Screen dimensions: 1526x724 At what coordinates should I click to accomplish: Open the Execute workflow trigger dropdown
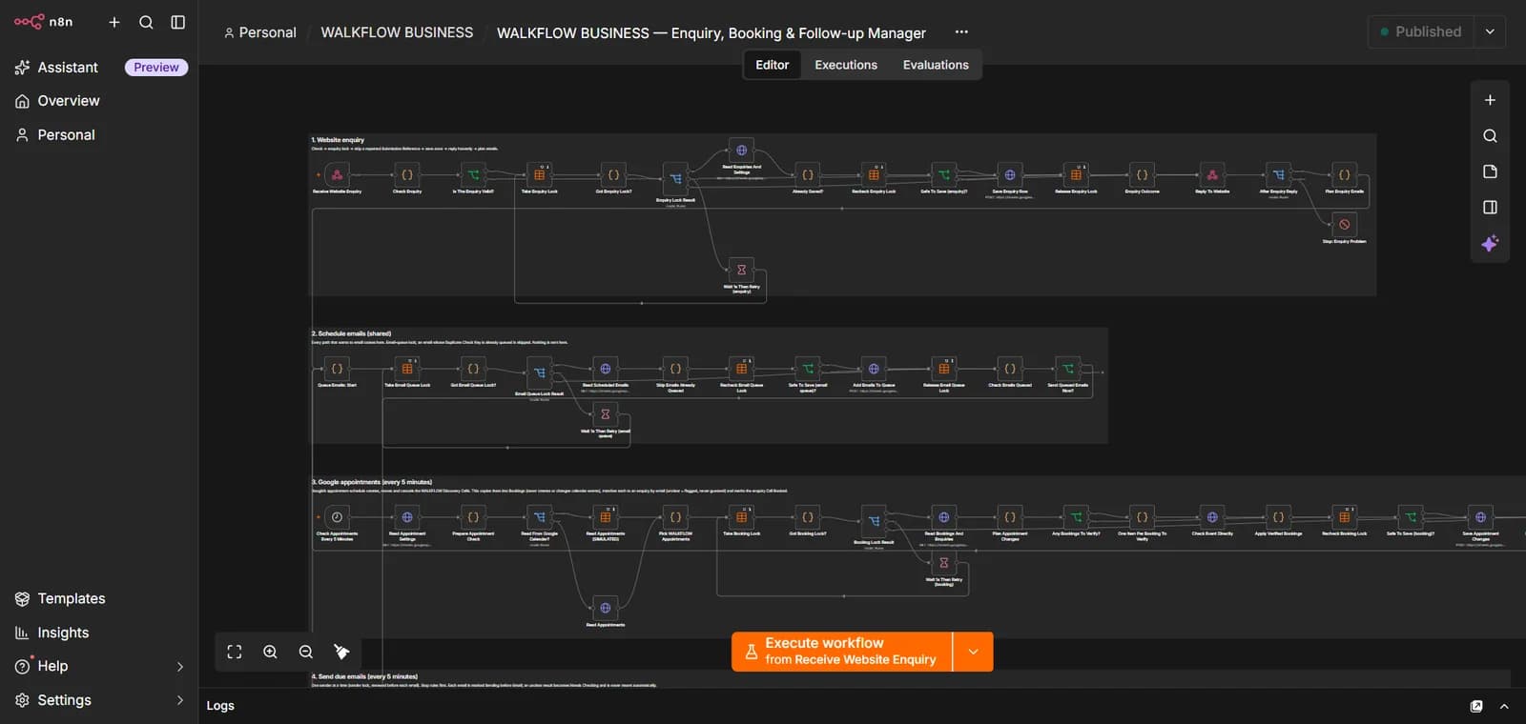(x=974, y=652)
